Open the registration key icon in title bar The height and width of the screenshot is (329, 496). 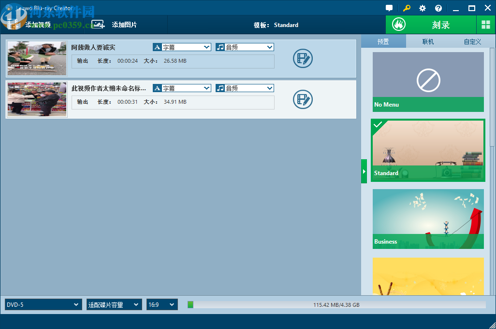[407, 8]
